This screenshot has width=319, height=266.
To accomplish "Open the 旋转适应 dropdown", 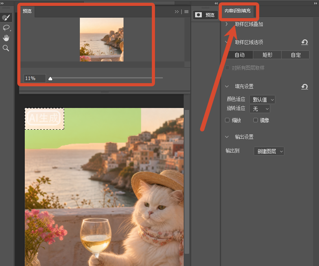I will [x=260, y=109].
